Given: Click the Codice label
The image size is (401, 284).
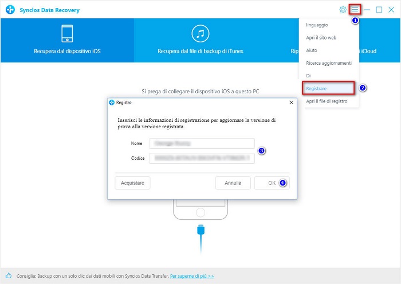Looking at the screenshot, I should 138,158.
